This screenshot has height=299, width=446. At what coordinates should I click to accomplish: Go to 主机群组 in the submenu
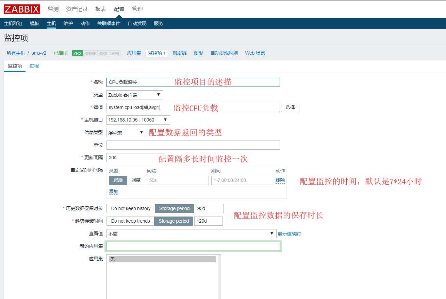[13, 23]
